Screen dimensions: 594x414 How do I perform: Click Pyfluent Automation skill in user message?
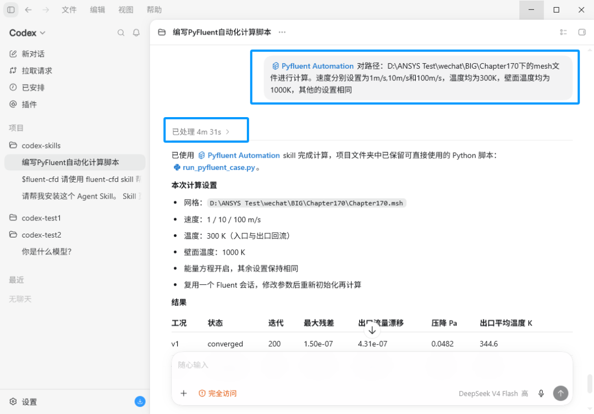pyautogui.click(x=312, y=66)
